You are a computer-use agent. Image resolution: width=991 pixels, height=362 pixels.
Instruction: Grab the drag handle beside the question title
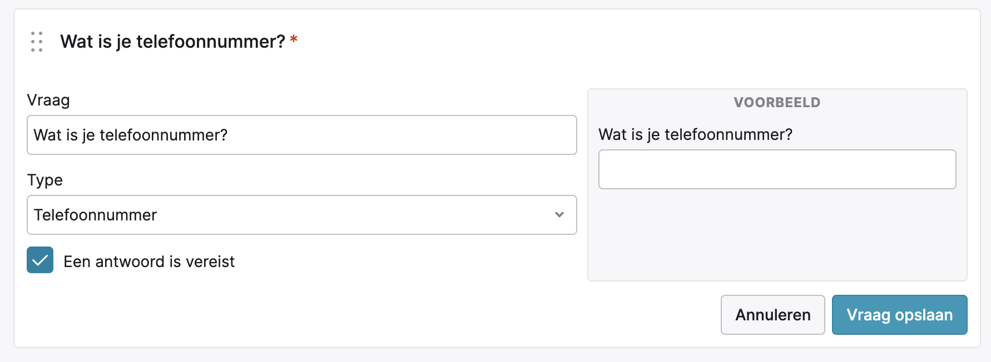click(x=37, y=42)
